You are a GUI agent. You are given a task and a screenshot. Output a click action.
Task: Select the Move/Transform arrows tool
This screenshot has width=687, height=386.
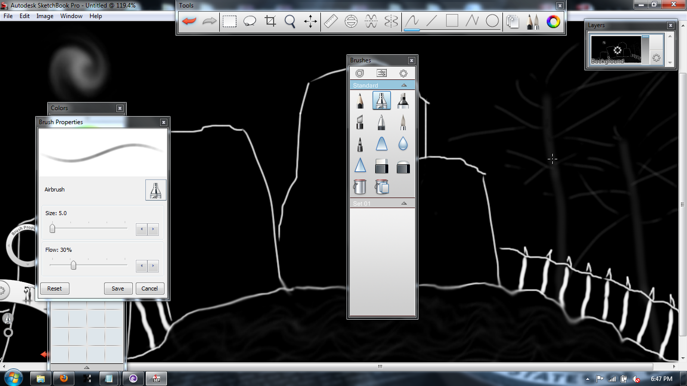(310, 21)
